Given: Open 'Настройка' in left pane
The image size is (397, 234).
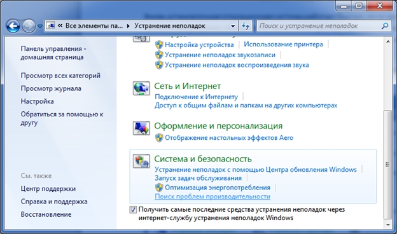Looking at the screenshot, I should point(37,101).
